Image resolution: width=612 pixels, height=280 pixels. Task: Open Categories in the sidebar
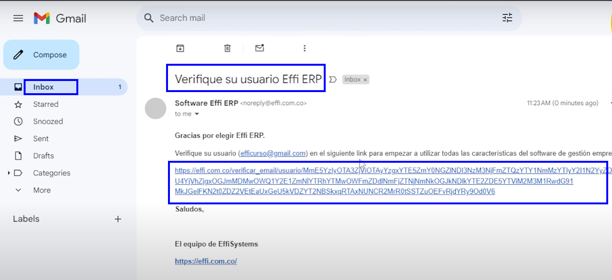pyautogui.click(x=52, y=173)
